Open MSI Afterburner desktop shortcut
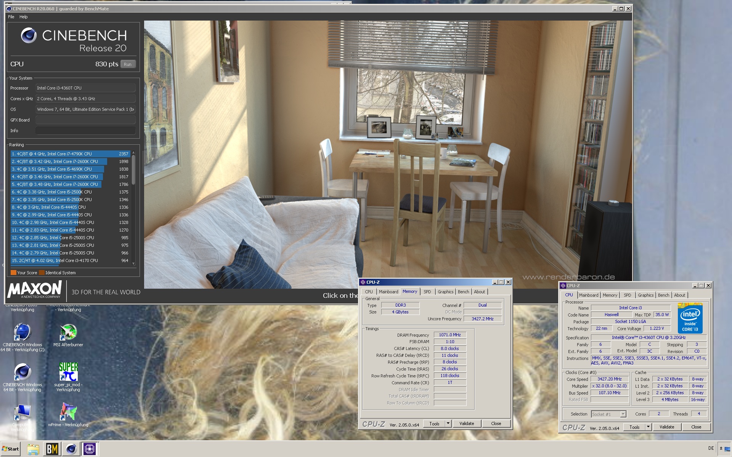 pos(68,335)
